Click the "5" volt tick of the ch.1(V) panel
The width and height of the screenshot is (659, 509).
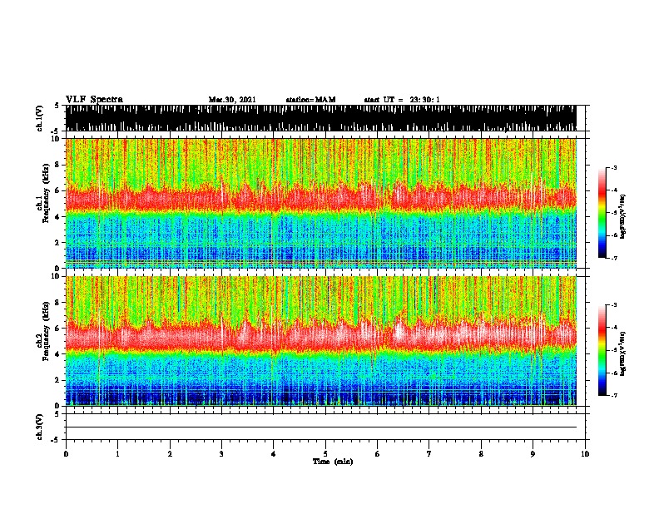click(57, 106)
